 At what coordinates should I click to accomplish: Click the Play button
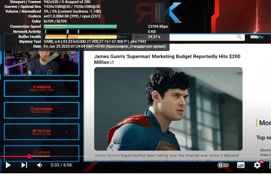point(8,165)
